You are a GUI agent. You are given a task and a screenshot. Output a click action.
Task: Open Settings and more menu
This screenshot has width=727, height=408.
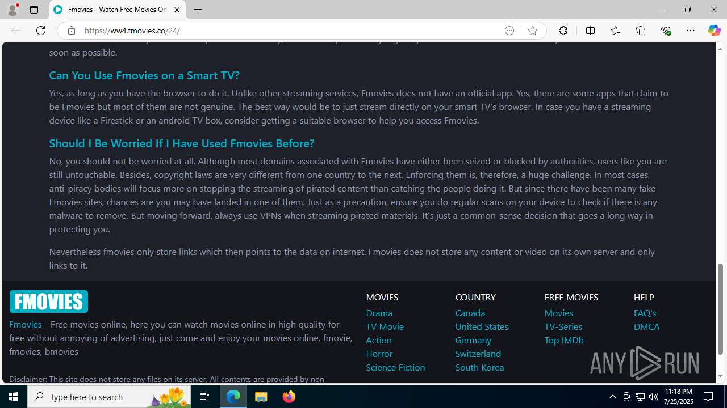tap(691, 31)
